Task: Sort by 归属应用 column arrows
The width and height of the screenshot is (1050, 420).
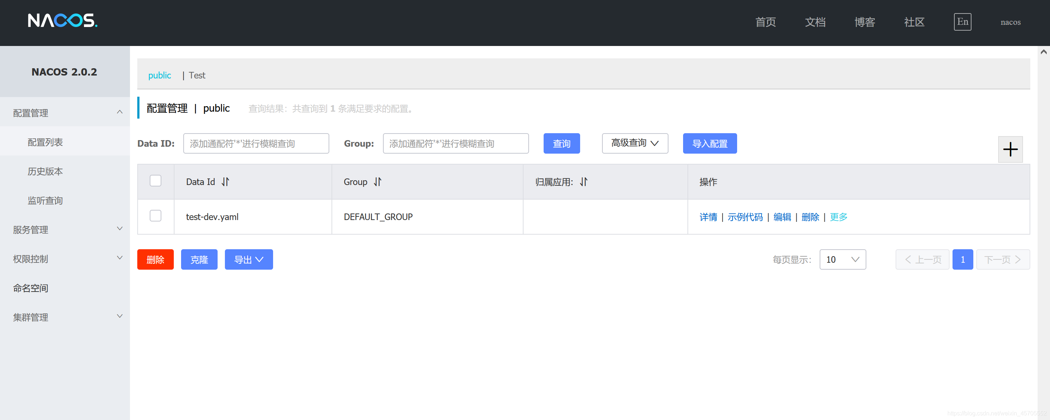Action: [584, 182]
